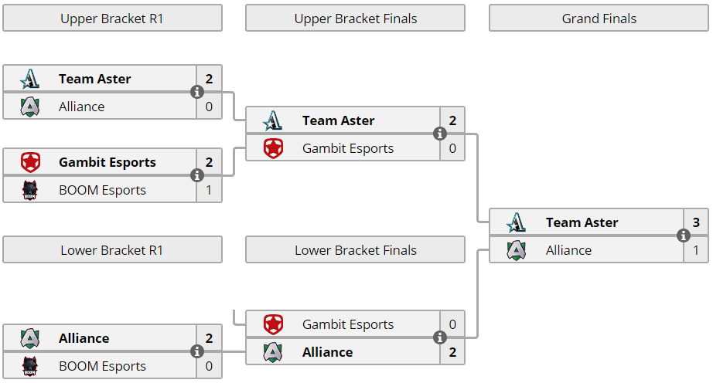This screenshot has width=713, height=383.
Task: Click Gambit Esports name in Lower Bracket Finals
Action: [347, 324]
